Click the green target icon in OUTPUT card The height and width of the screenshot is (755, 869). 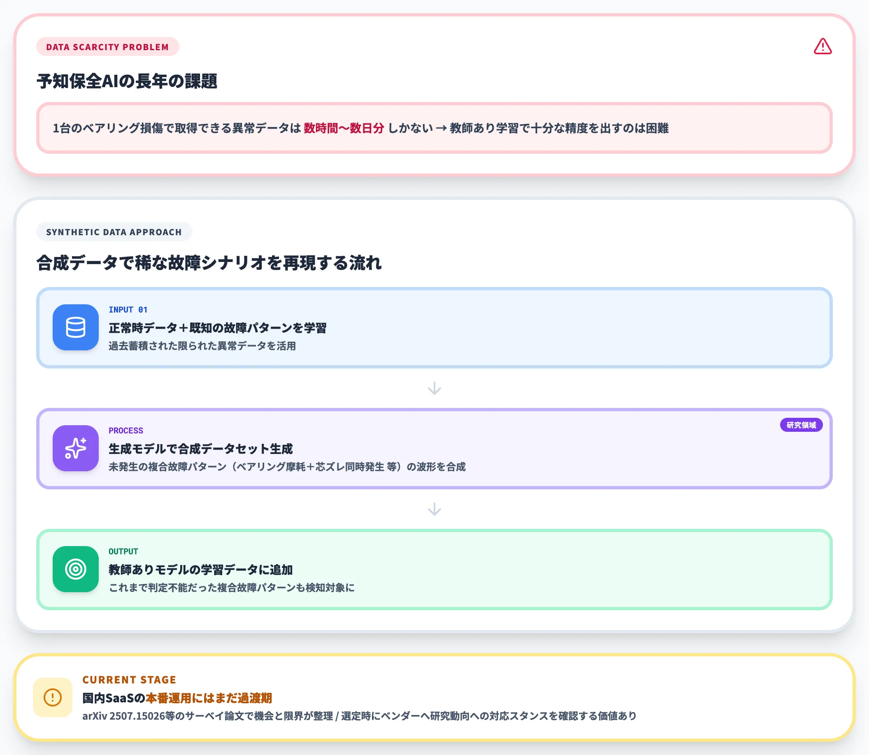75,569
